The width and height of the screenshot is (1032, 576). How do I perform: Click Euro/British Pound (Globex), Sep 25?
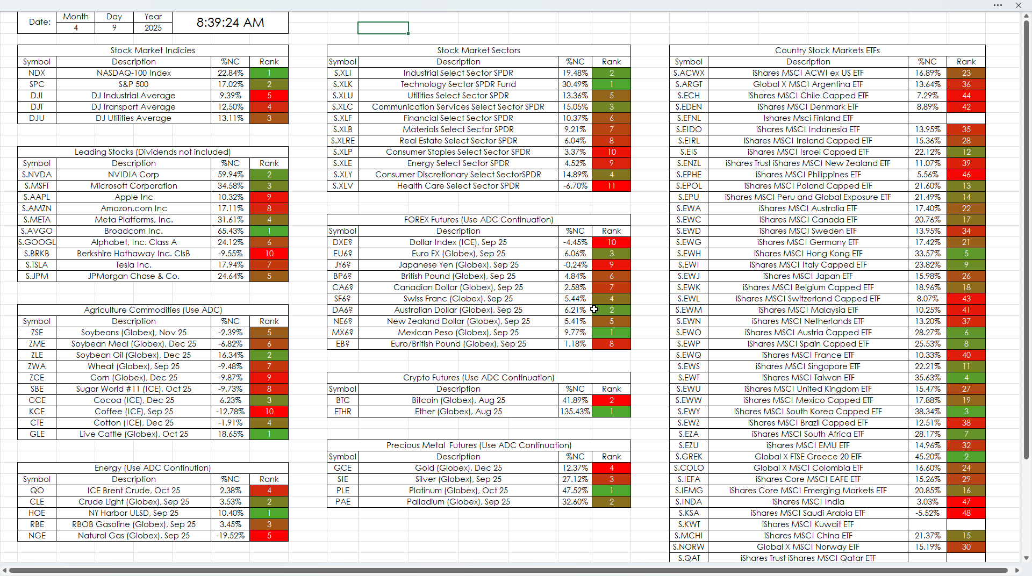point(458,344)
